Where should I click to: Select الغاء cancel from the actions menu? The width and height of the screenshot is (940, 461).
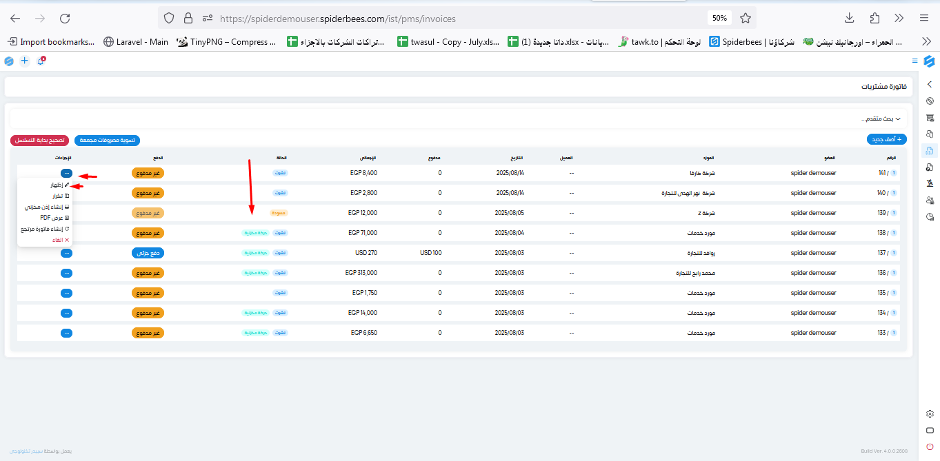[45, 240]
